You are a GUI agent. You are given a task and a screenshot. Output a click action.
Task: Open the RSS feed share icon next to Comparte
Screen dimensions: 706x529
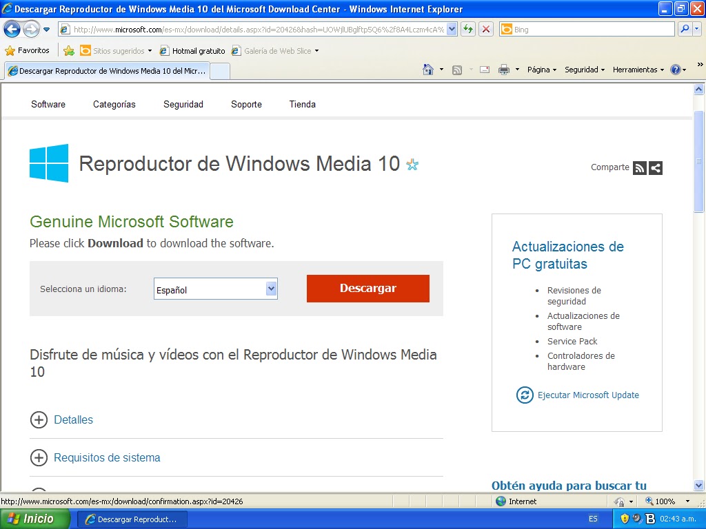pyautogui.click(x=640, y=167)
